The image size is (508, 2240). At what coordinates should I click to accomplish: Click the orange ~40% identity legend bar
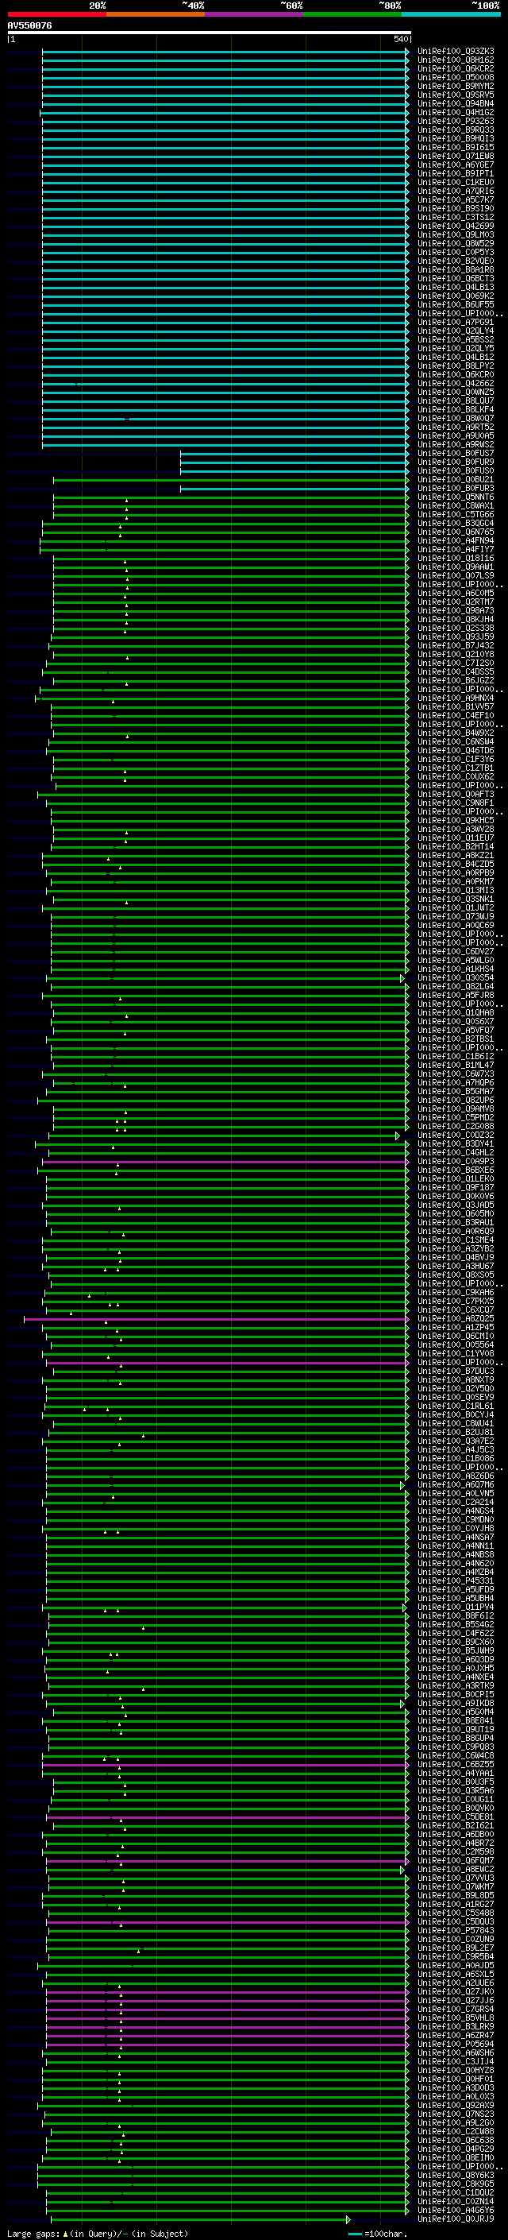pos(156,14)
